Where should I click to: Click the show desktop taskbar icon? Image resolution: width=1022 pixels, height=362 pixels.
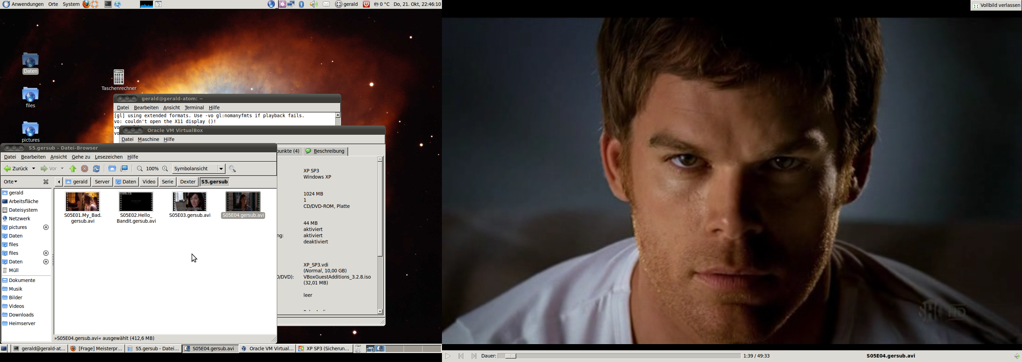tap(4, 349)
